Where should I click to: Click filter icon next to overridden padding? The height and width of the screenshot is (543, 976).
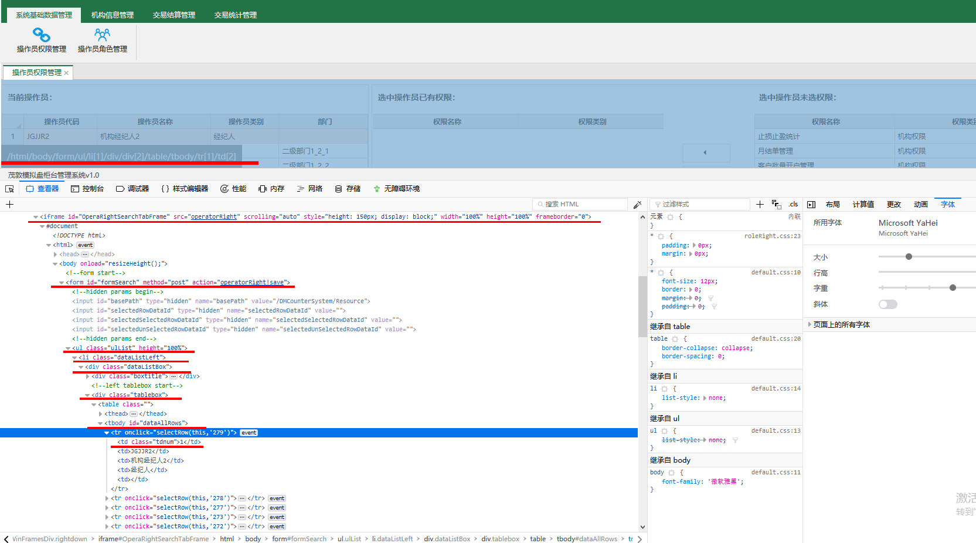click(x=714, y=307)
